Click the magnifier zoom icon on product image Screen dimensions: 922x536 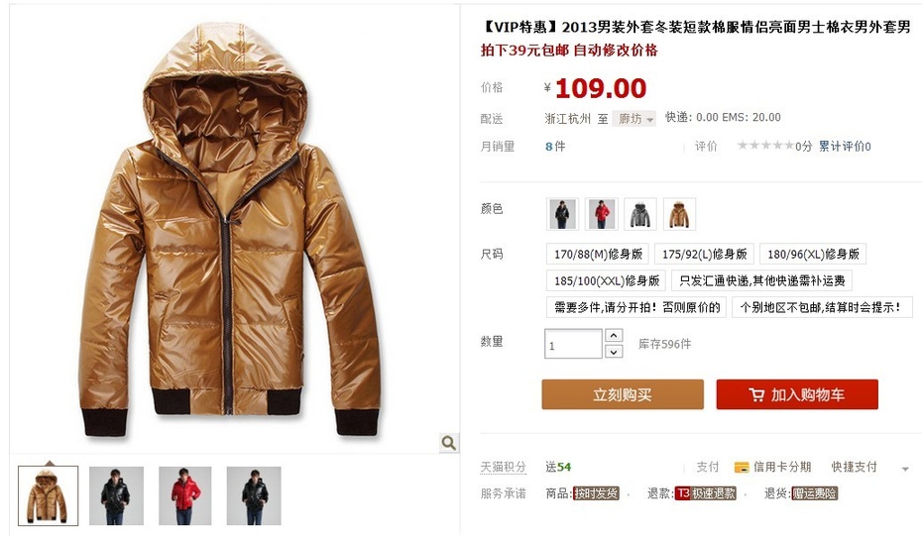tap(449, 443)
